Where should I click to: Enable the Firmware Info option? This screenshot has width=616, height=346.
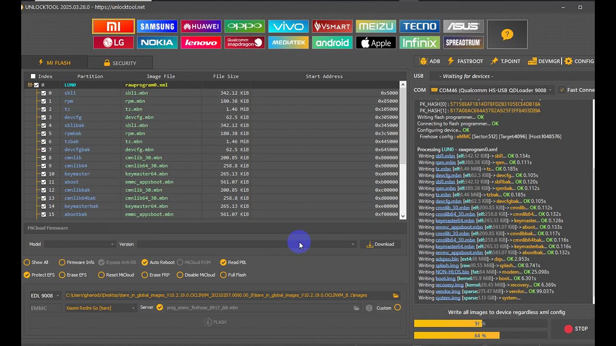(x=77, y=262)
